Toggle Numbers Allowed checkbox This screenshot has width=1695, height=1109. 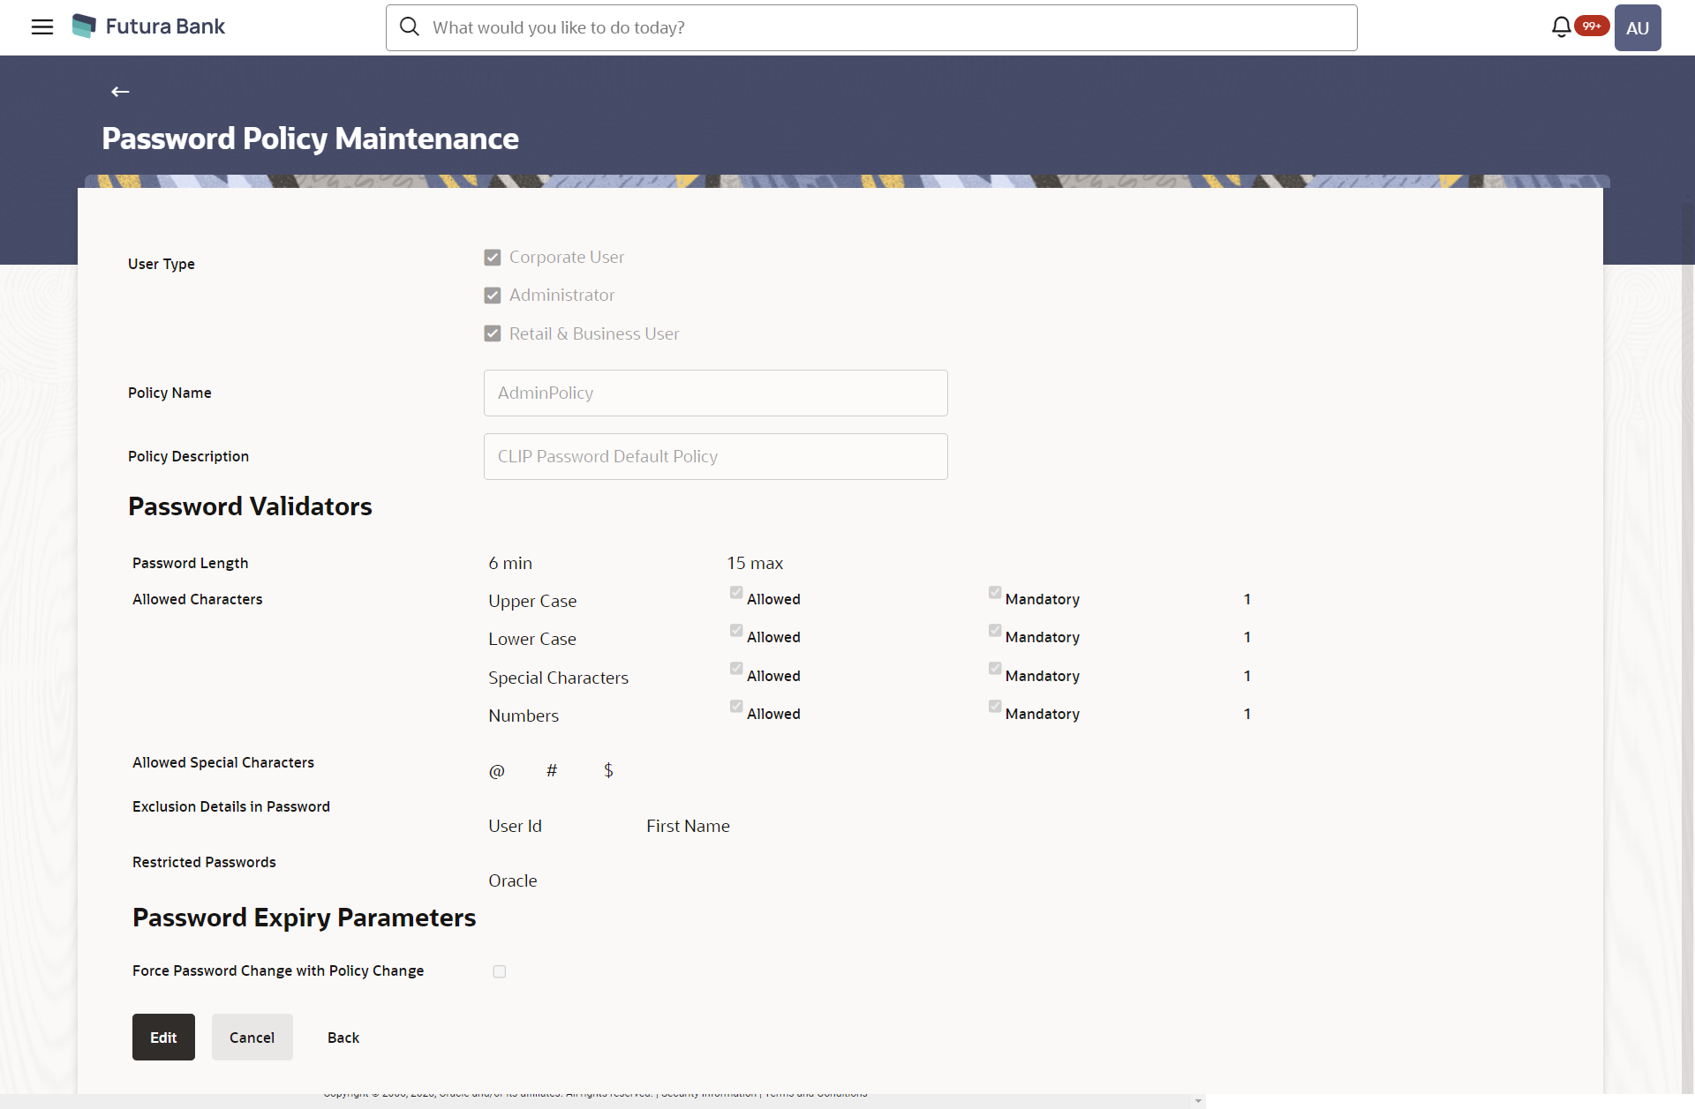click(736, 707)
